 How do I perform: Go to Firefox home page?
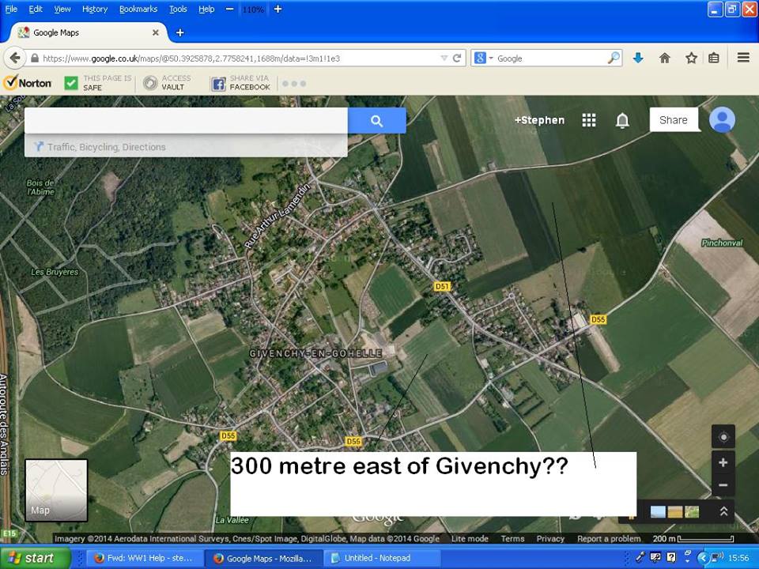coord(665,58)
